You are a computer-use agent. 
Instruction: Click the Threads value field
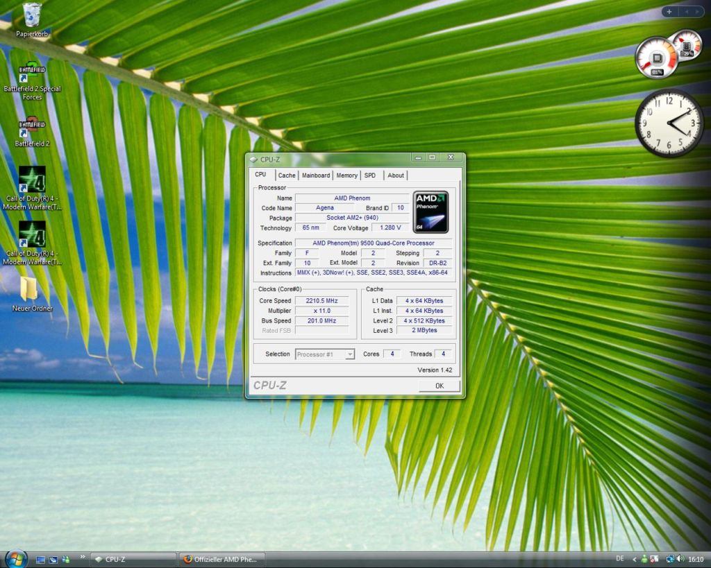click(443, 354)
